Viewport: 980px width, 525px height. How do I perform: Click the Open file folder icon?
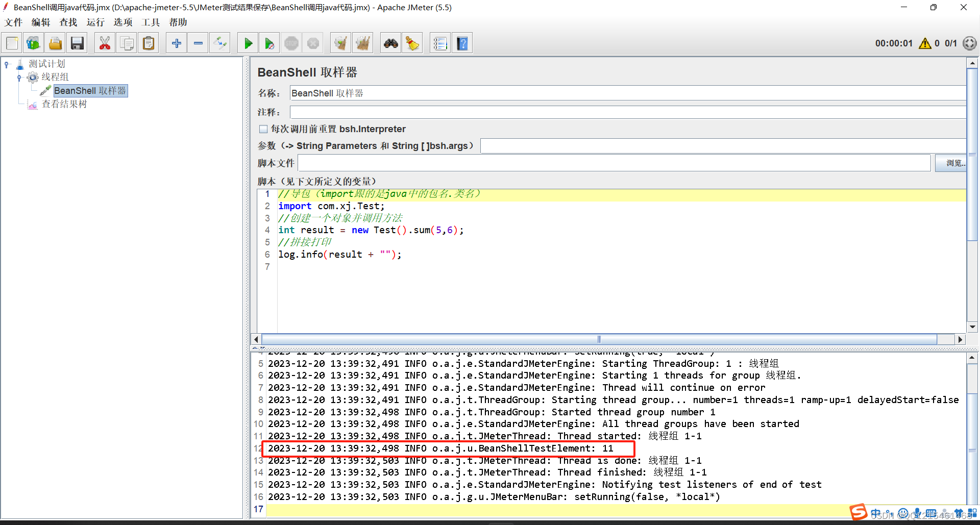point(55,43)
